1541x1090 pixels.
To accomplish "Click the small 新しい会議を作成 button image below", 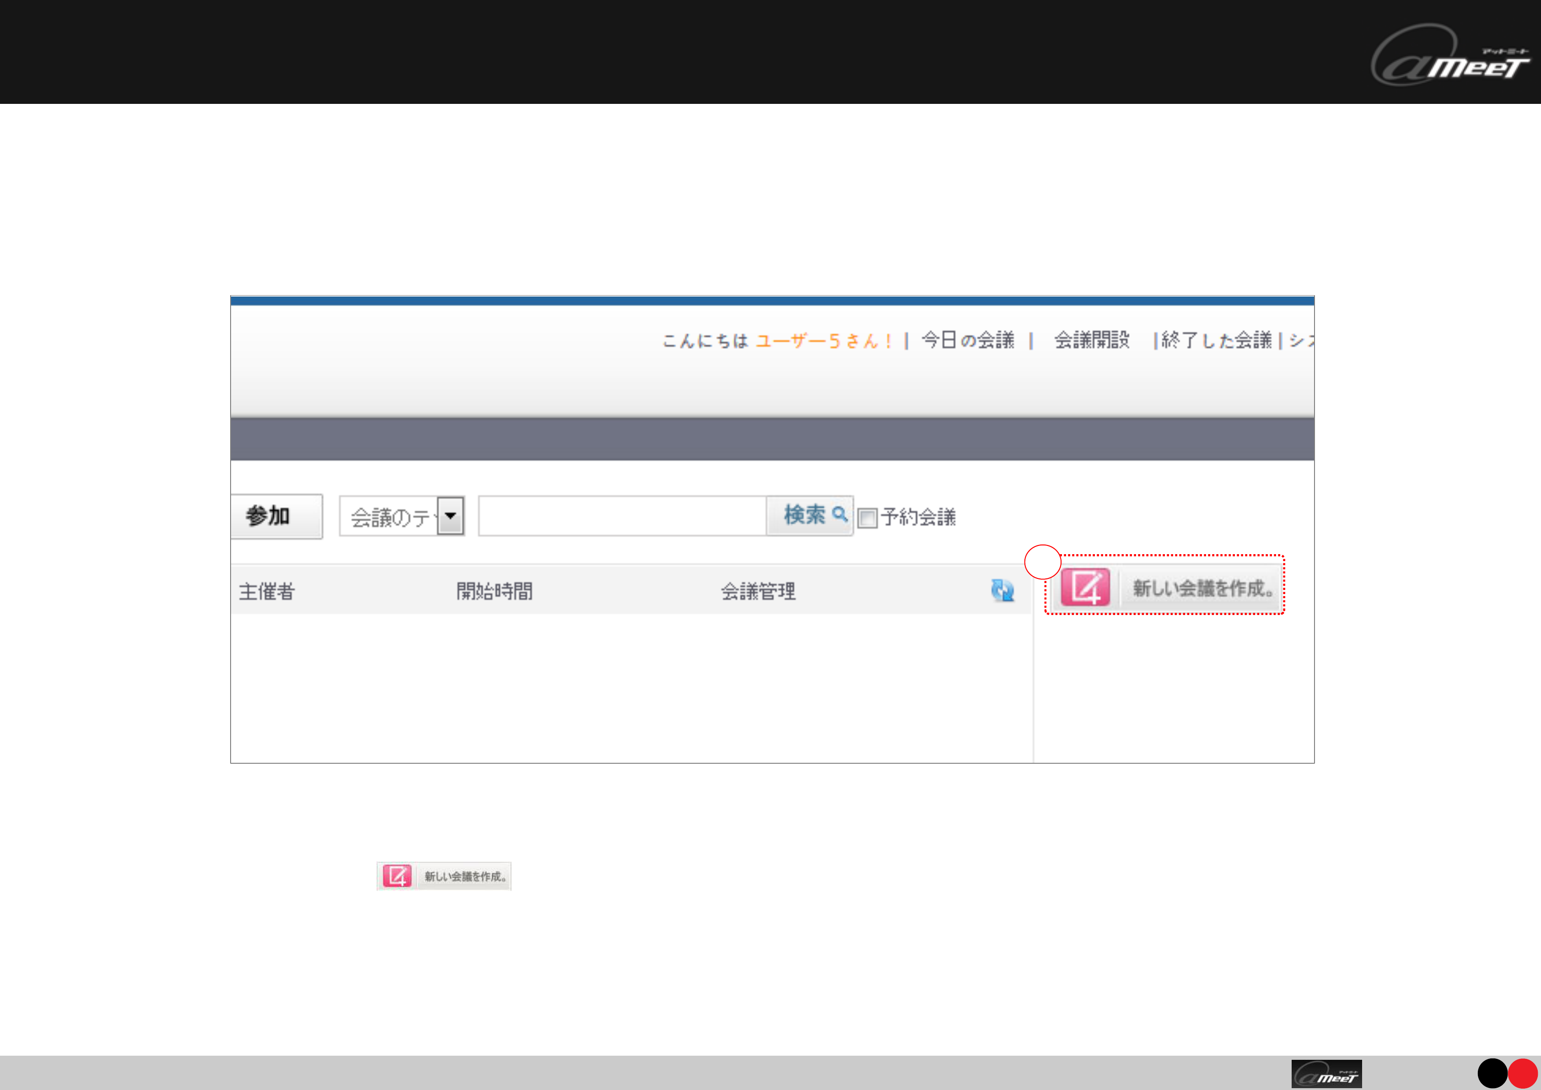I will coord(444,876).
